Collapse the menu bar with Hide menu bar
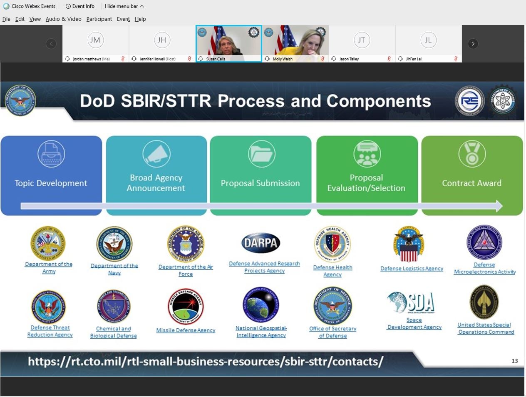 pos(124,6)
